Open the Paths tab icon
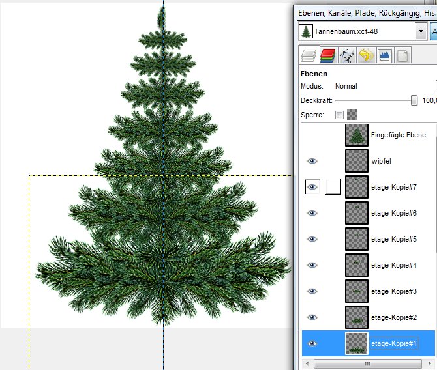This screenshot has height=370, width=437. click(346, 56)
